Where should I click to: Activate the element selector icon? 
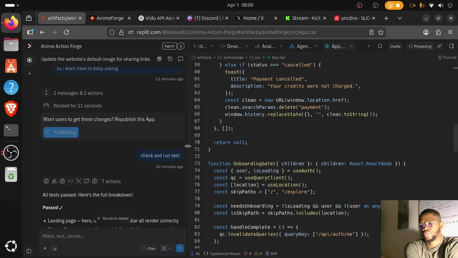[x=54, y=248]
